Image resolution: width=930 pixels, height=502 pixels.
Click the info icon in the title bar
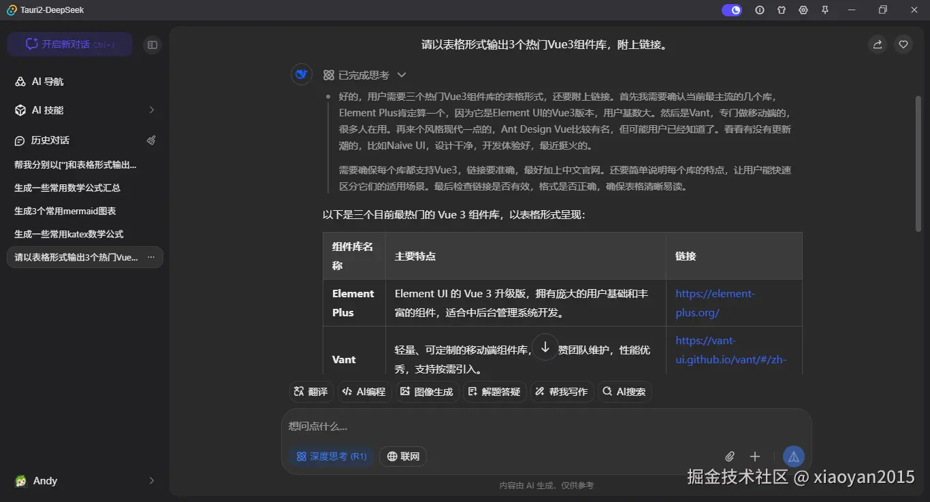[759, 10]
